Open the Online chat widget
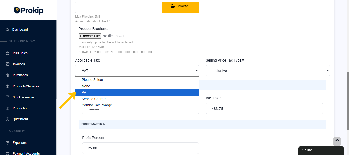The image size is (349, 155). (x=321, y=150)
